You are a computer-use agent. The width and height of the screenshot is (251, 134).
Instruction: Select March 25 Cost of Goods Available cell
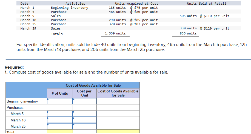118,126
